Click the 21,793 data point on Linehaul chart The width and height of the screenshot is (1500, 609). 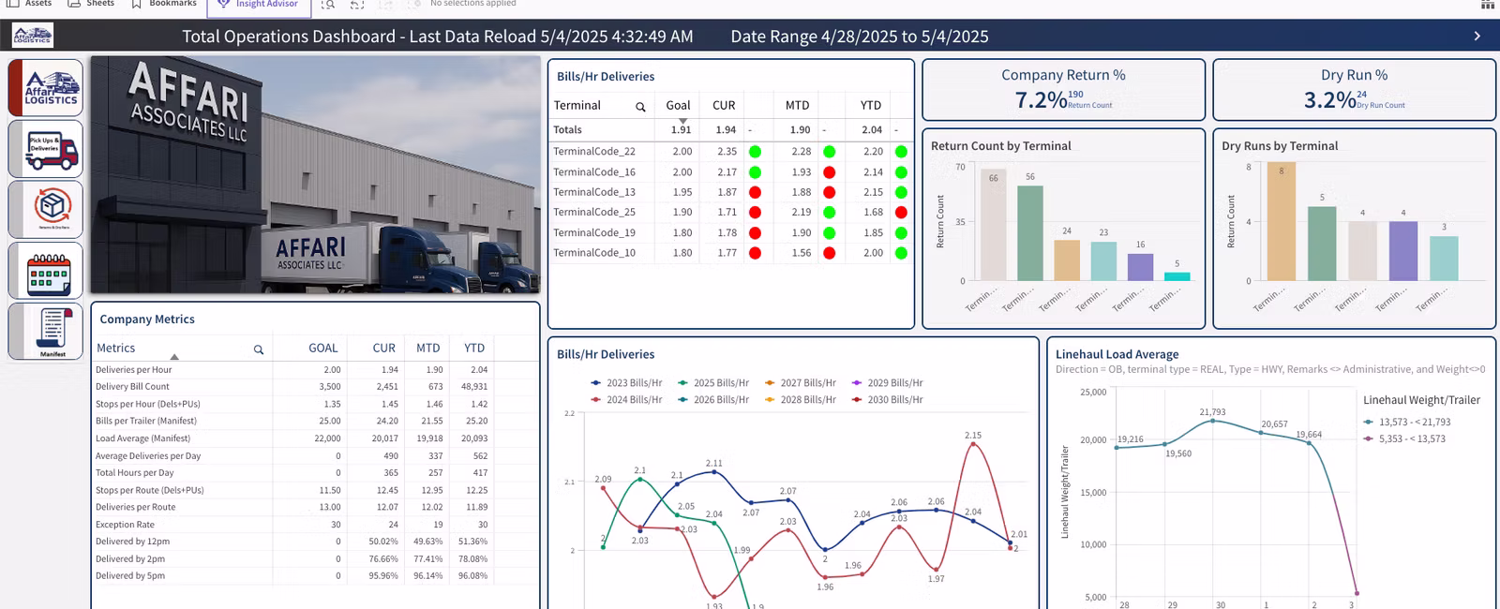(1213, 421)
